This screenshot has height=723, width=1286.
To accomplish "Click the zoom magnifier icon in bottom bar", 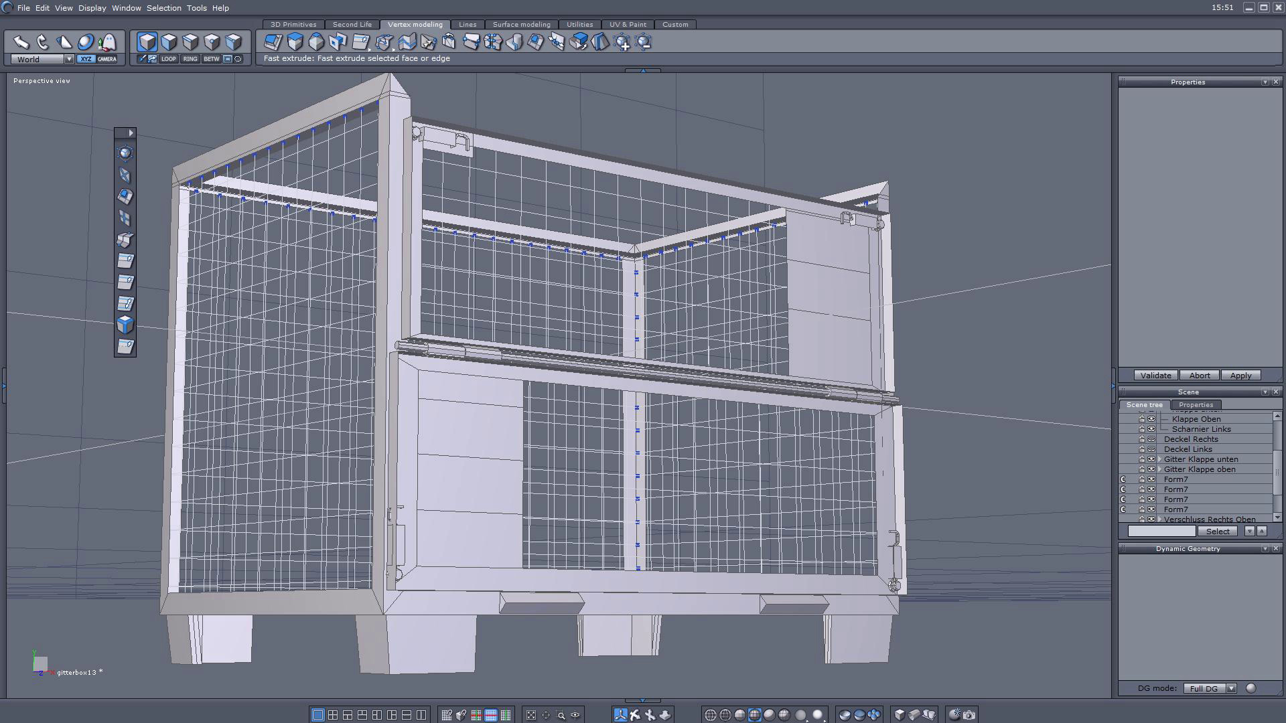I will pyautogui.click(x=561, y=715).
